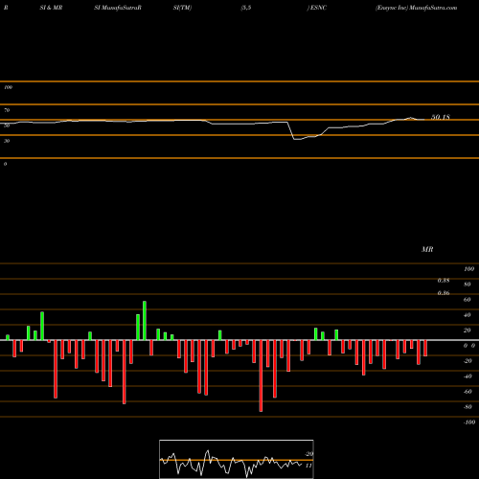Click the 70 label on the RSI axis
The height and width of the screenshot is (479, 479).
click(x=7, y=110)
